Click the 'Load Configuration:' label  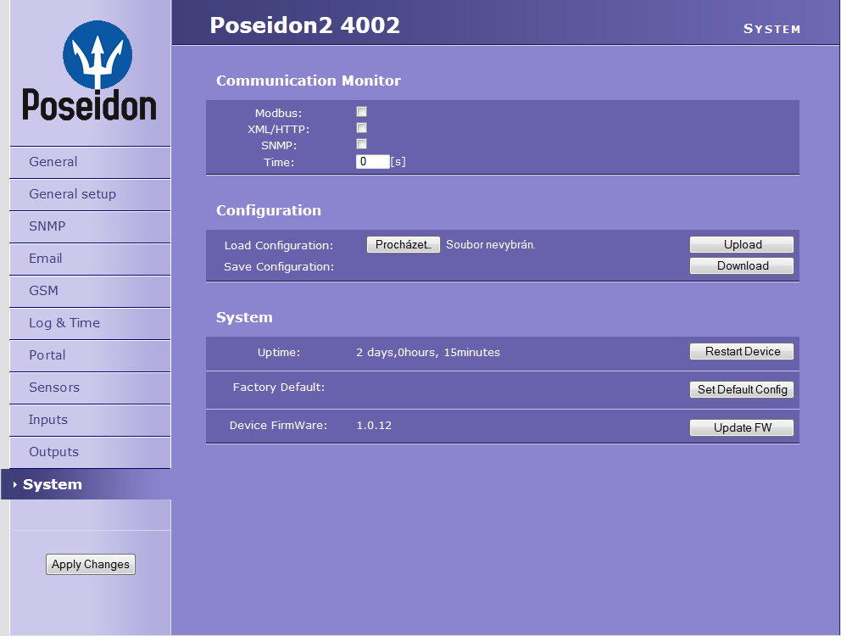(x=279, y=246)
